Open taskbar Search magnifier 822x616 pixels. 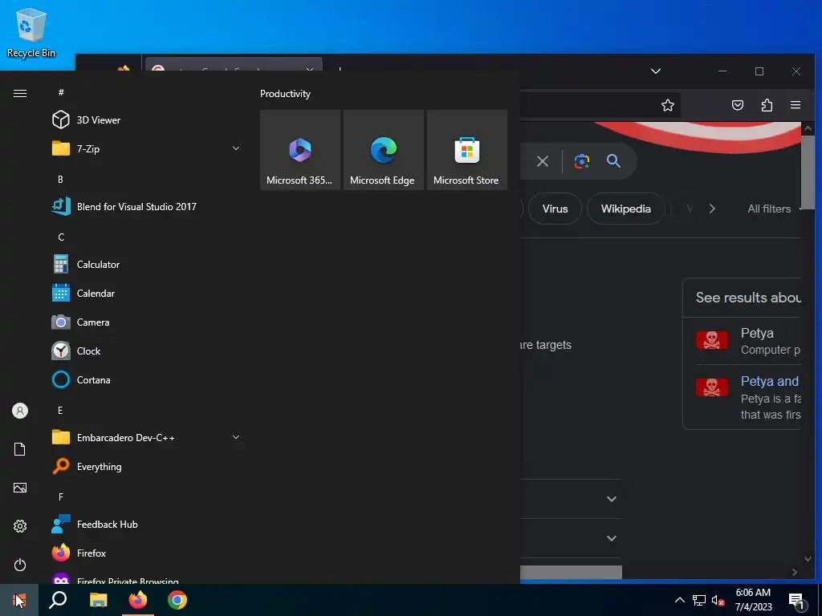tap(58, 600)
